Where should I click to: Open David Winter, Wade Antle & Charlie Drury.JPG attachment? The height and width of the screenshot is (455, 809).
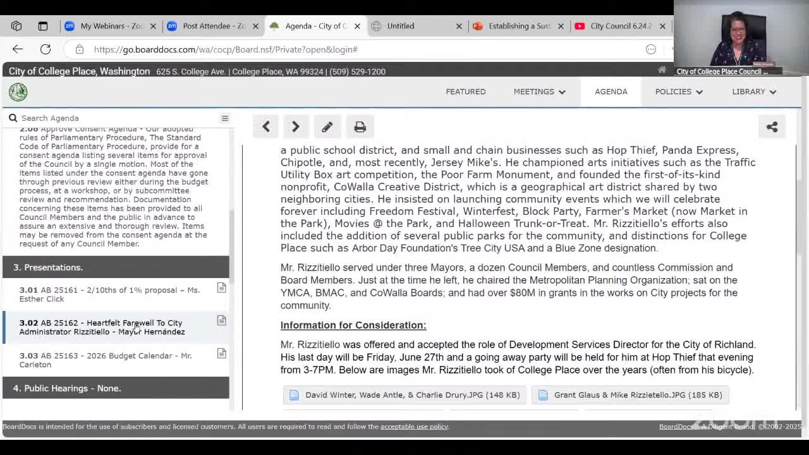click(x=404, y=395)
